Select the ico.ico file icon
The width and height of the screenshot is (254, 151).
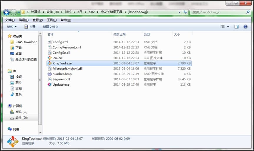(49, 58)
